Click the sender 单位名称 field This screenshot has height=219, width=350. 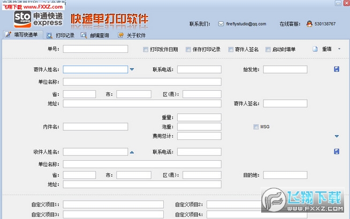coord(142,82)
